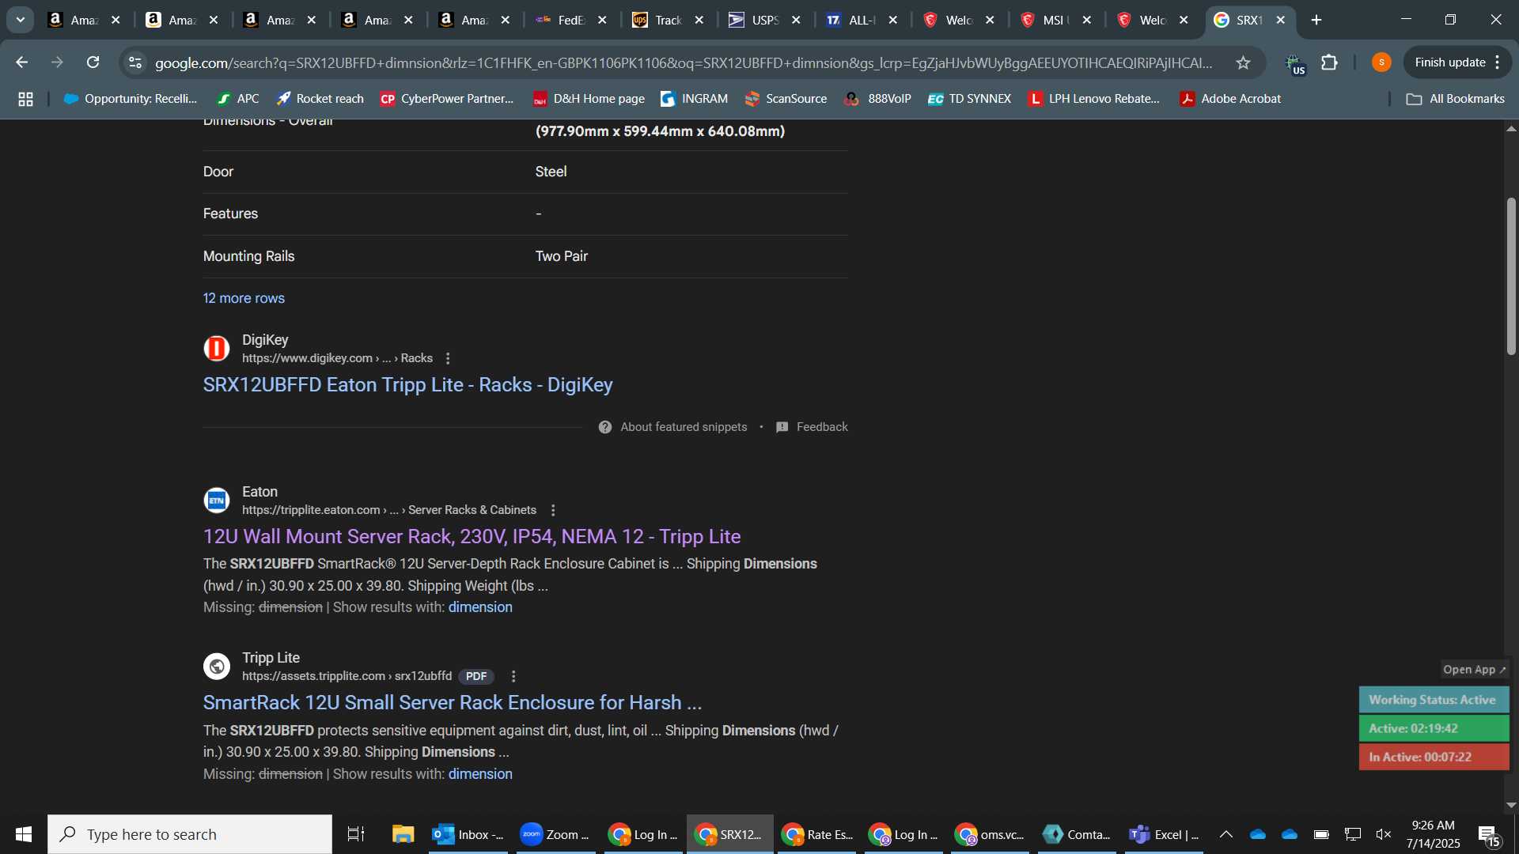The height and width of the screenshot is (854, 1519).
Task: Open Eaton result three-dot menu
Action: (553, 511)
